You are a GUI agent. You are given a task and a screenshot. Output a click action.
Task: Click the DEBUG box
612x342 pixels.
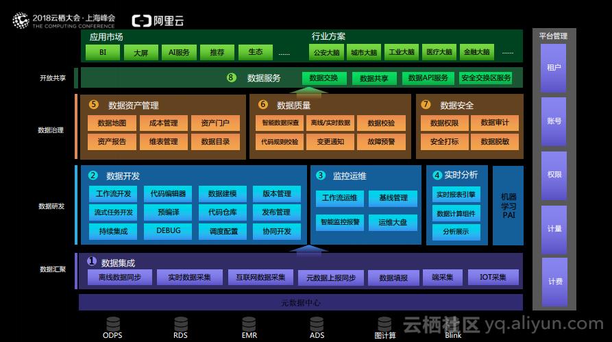(168, 231)
